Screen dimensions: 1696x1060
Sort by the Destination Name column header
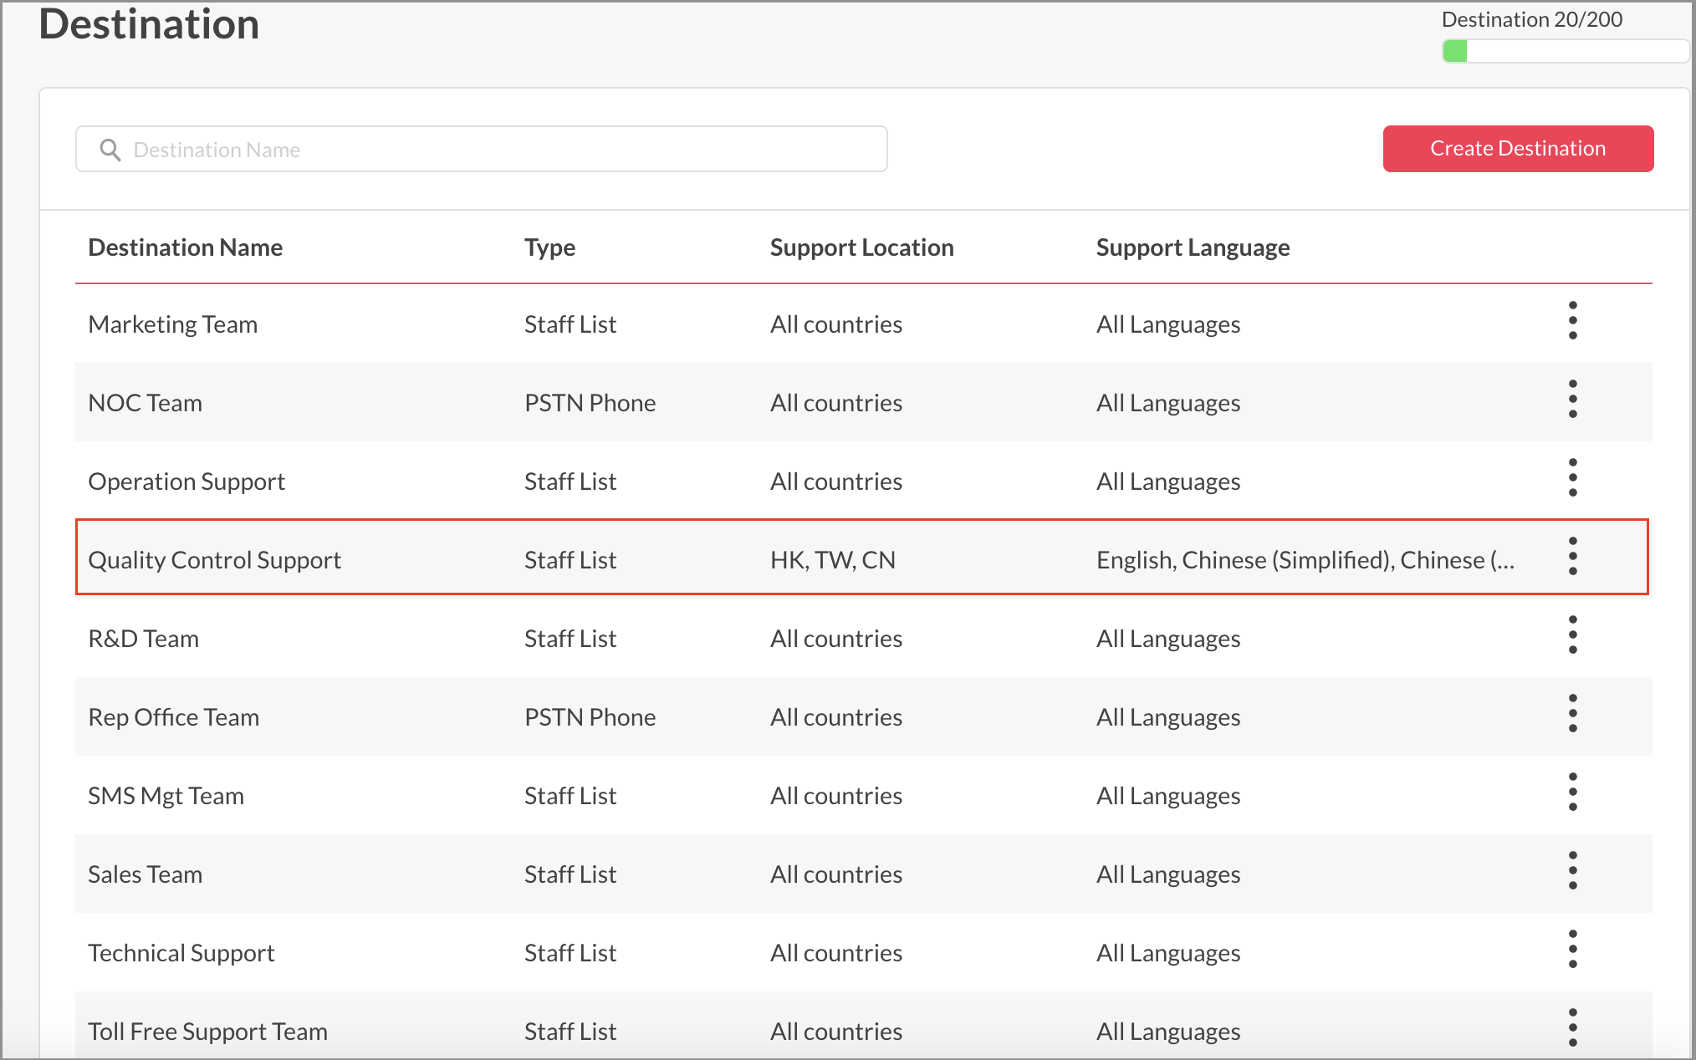click(x=185, y=247)
